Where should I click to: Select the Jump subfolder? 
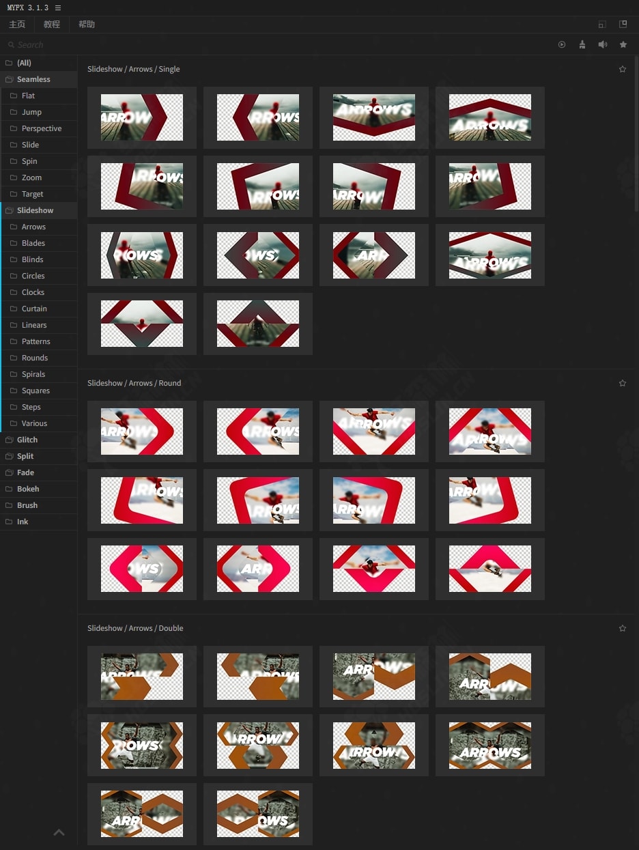(x=39, y=112)
